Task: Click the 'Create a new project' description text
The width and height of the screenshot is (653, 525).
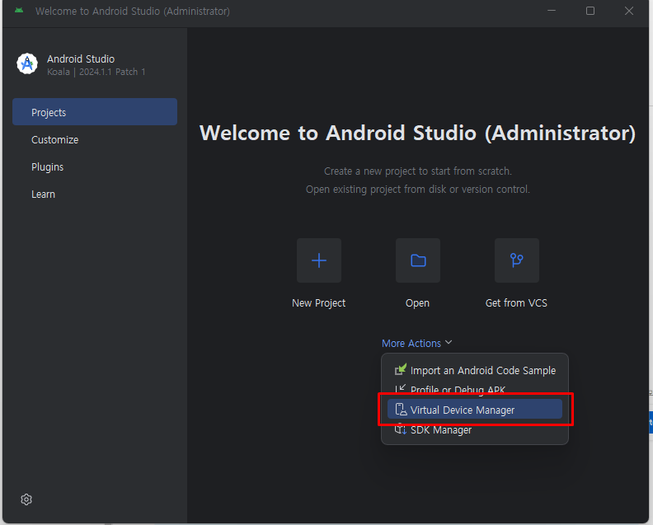Action: click(418, 171)
